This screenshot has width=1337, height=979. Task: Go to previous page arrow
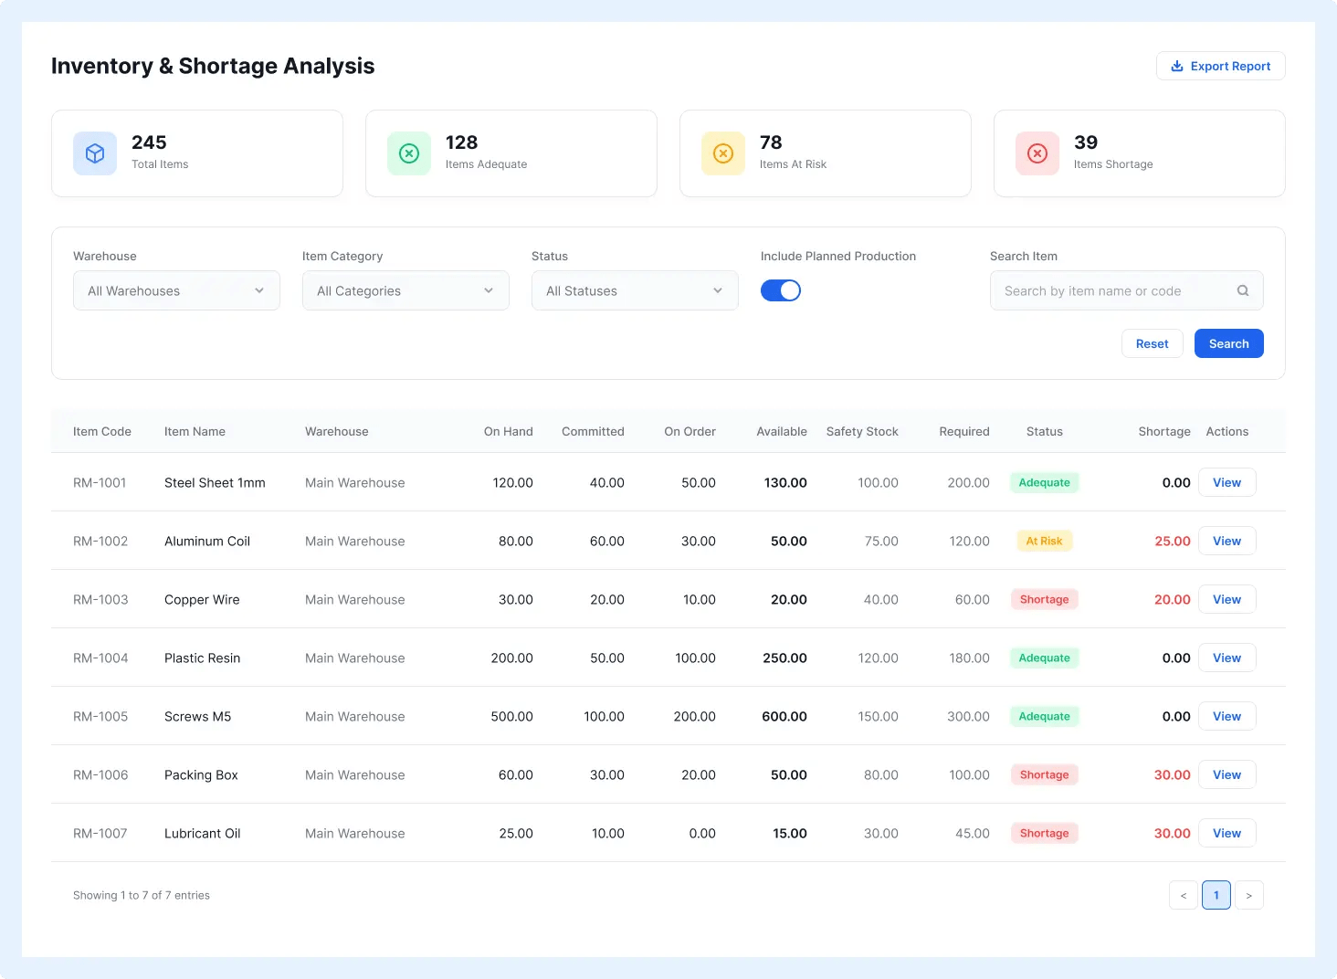pos(1184,895)
